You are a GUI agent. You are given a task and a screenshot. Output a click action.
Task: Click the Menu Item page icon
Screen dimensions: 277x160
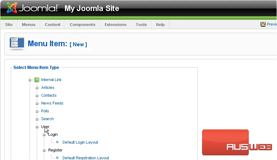coord(17,43)
